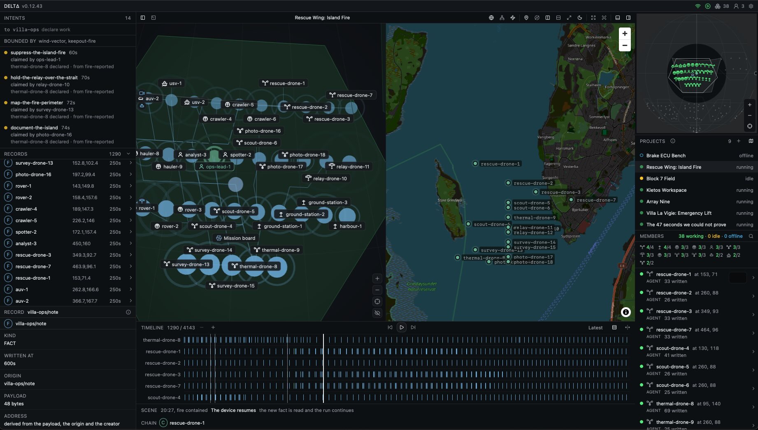Viewport: 758px width, 430px height.
Task: Skip to the timeline end
Action: click(413, 327)
